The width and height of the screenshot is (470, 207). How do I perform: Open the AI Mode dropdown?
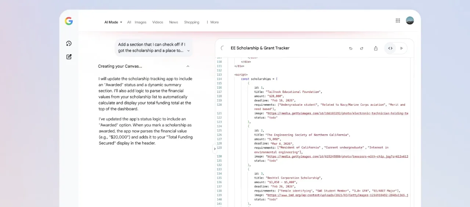pyautogui.click(x=113, y=22)
